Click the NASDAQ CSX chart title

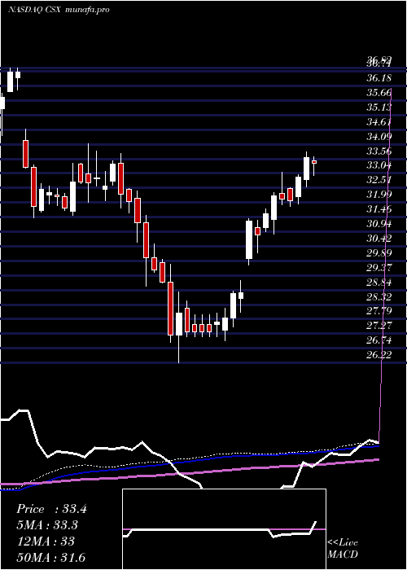click(59, 10)
